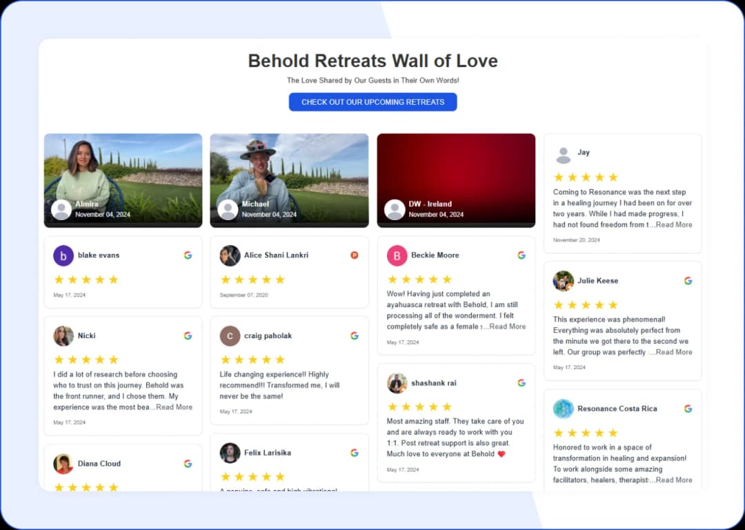
Task: Expand Beckie Moore's full review text
Action: point(508,326)
